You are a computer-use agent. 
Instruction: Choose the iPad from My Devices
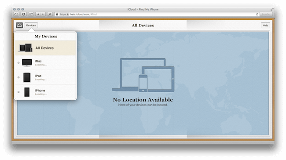(45, 77)
